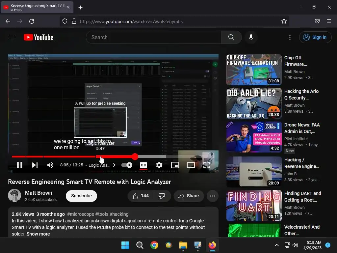
Task: Open Matt Brown channel avatar
Action: point(14,195)
